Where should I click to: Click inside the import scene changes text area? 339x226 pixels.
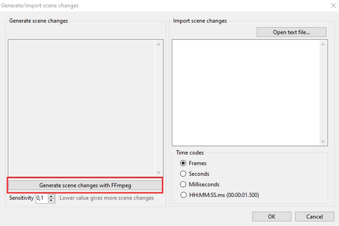point(246,93)
